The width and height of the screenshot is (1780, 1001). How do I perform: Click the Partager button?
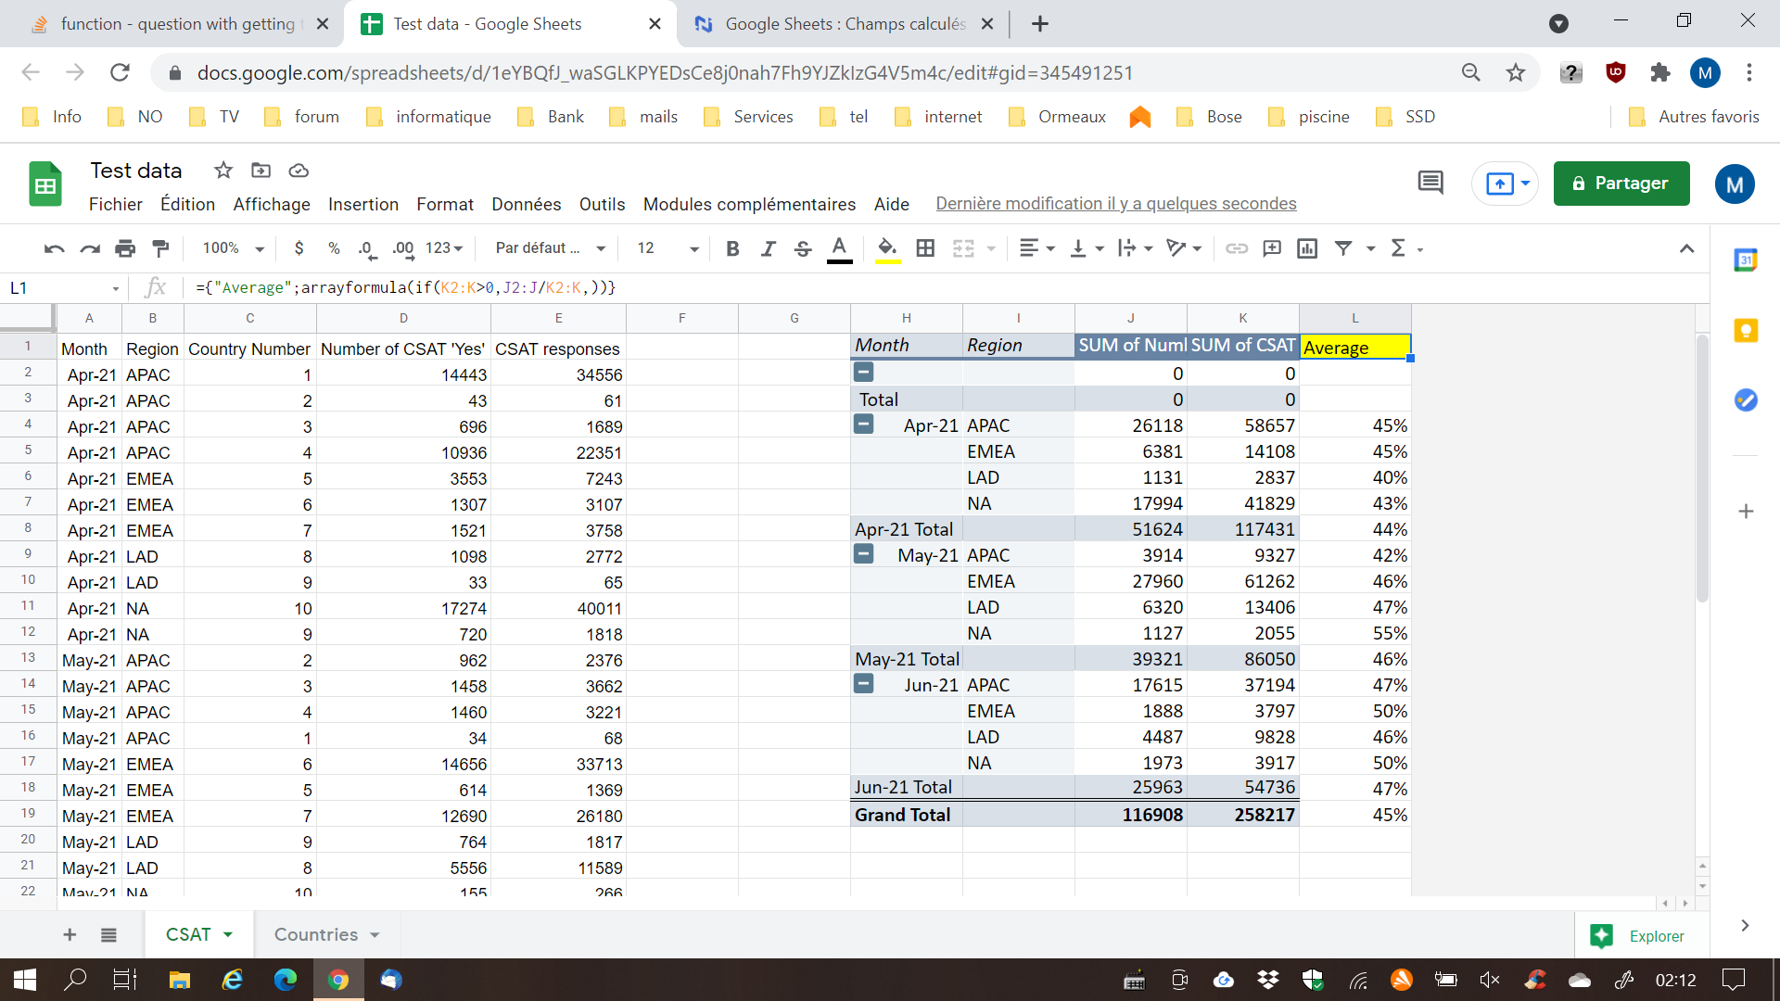tap(1621, 184)
